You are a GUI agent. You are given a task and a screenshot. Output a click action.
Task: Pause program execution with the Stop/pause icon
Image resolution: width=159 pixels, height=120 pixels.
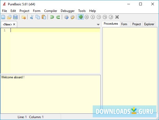click(87, 17)
